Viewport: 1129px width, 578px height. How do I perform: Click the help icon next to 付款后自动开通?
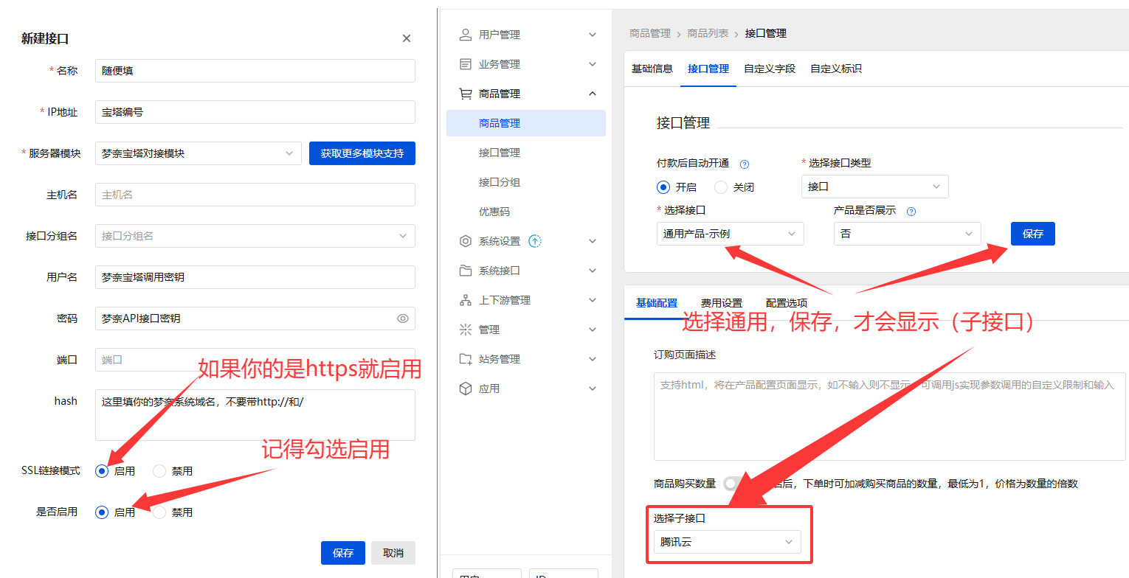(744, 164)
